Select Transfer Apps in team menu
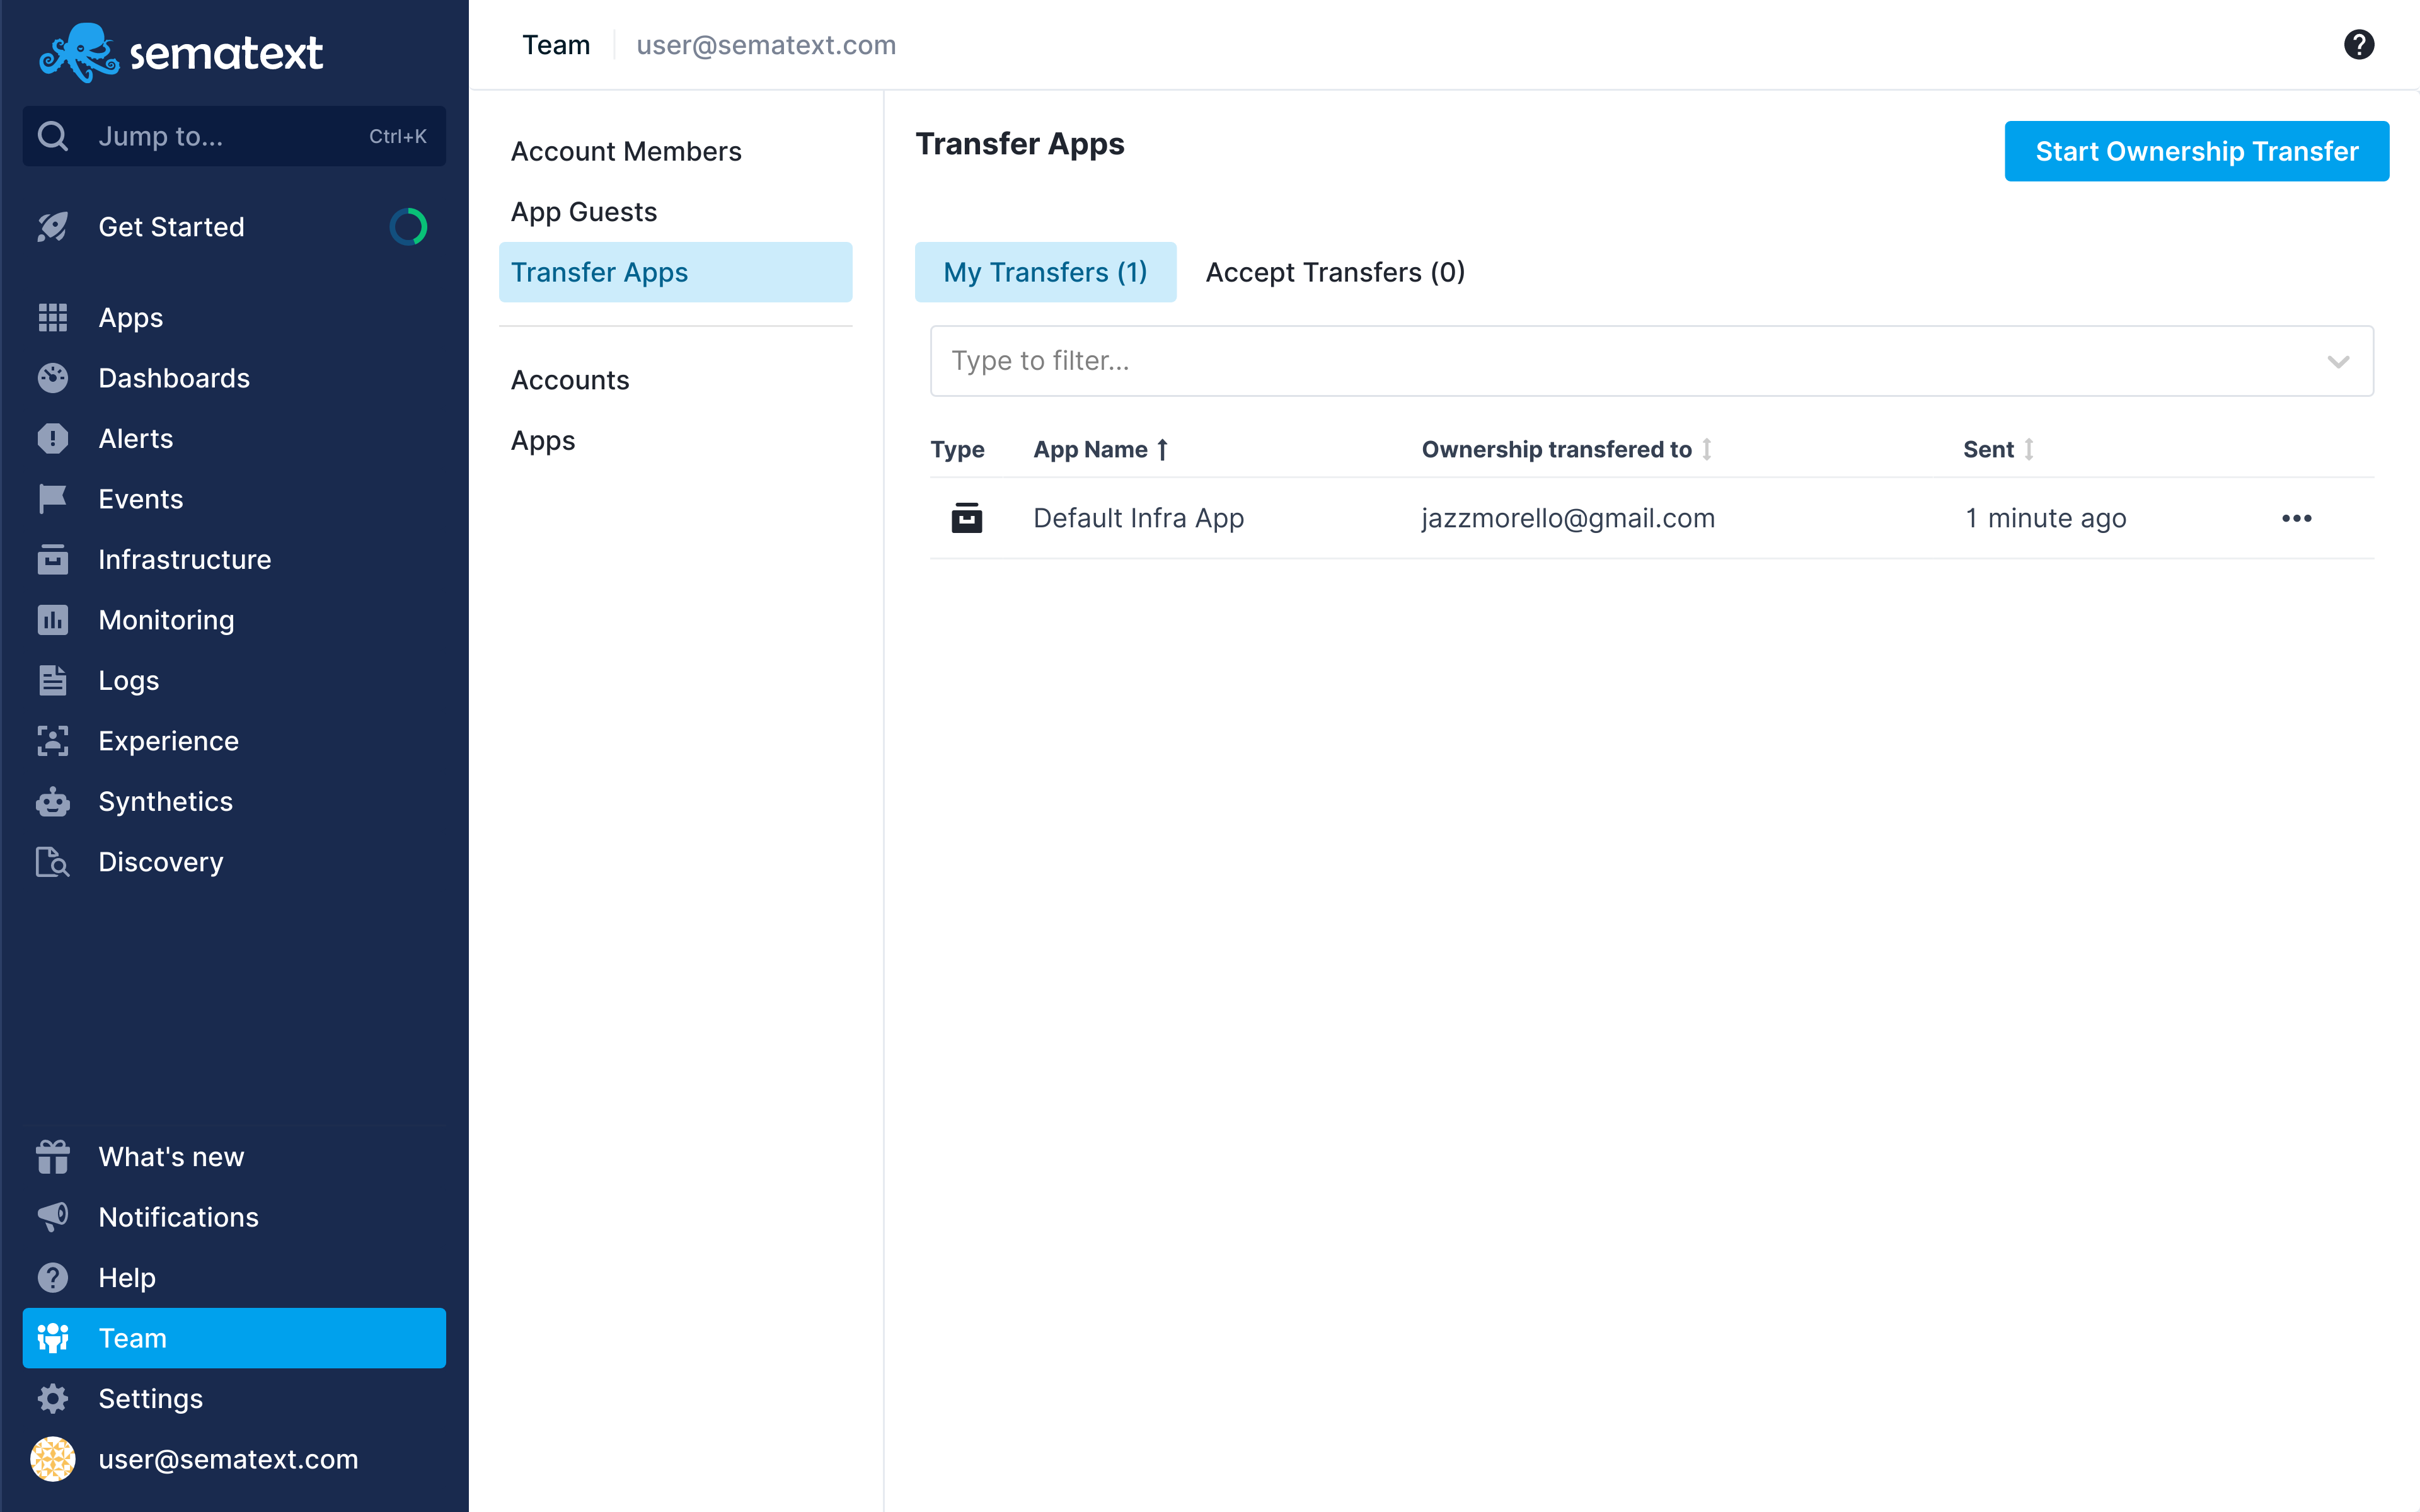The height and width of the screenshot is (1512, 2420). [675, 272]
